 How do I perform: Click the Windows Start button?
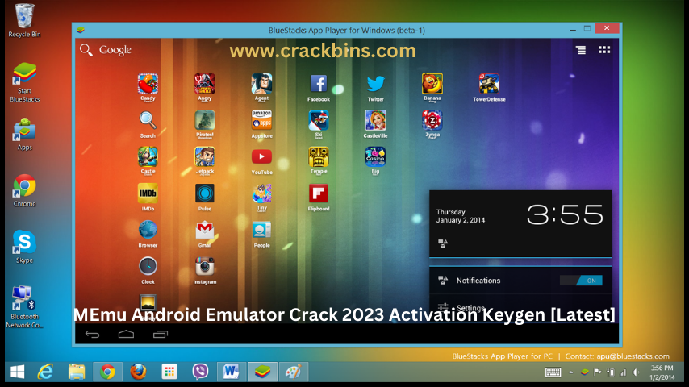[x=18, y=372]
